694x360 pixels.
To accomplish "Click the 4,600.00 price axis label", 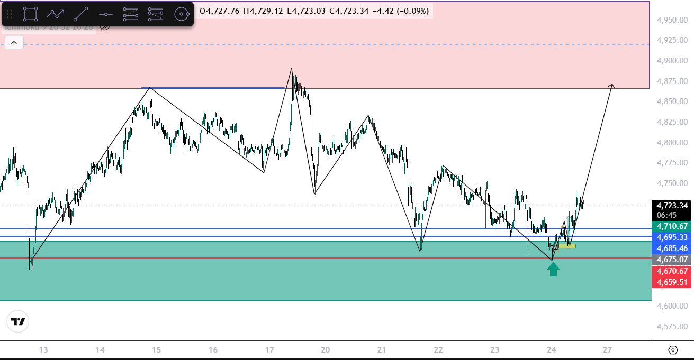I will coord(671,306).
